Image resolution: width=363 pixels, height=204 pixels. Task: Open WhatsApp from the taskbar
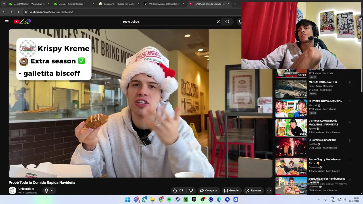pyautogui.click(x=144, y=199)
